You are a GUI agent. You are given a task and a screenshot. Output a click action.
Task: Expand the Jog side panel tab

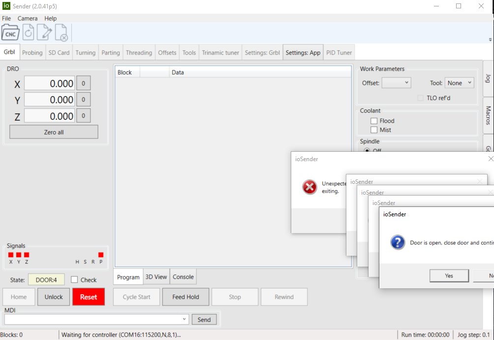click(x=488, y=78)
